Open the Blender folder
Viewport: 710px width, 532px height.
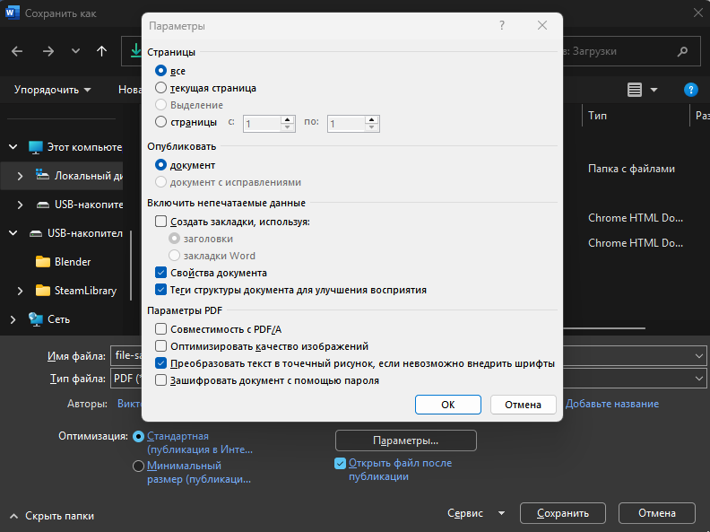[x=64, y=262]
